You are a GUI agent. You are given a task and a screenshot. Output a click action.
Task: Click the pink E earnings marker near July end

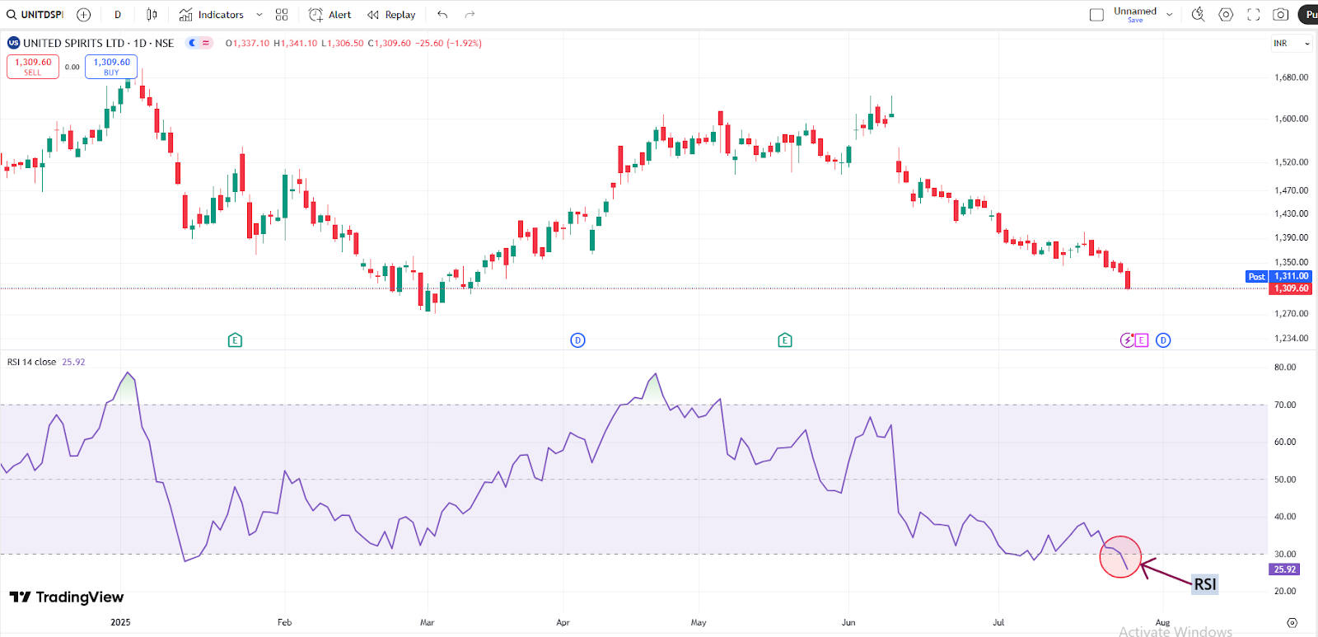click(1142, 340)
